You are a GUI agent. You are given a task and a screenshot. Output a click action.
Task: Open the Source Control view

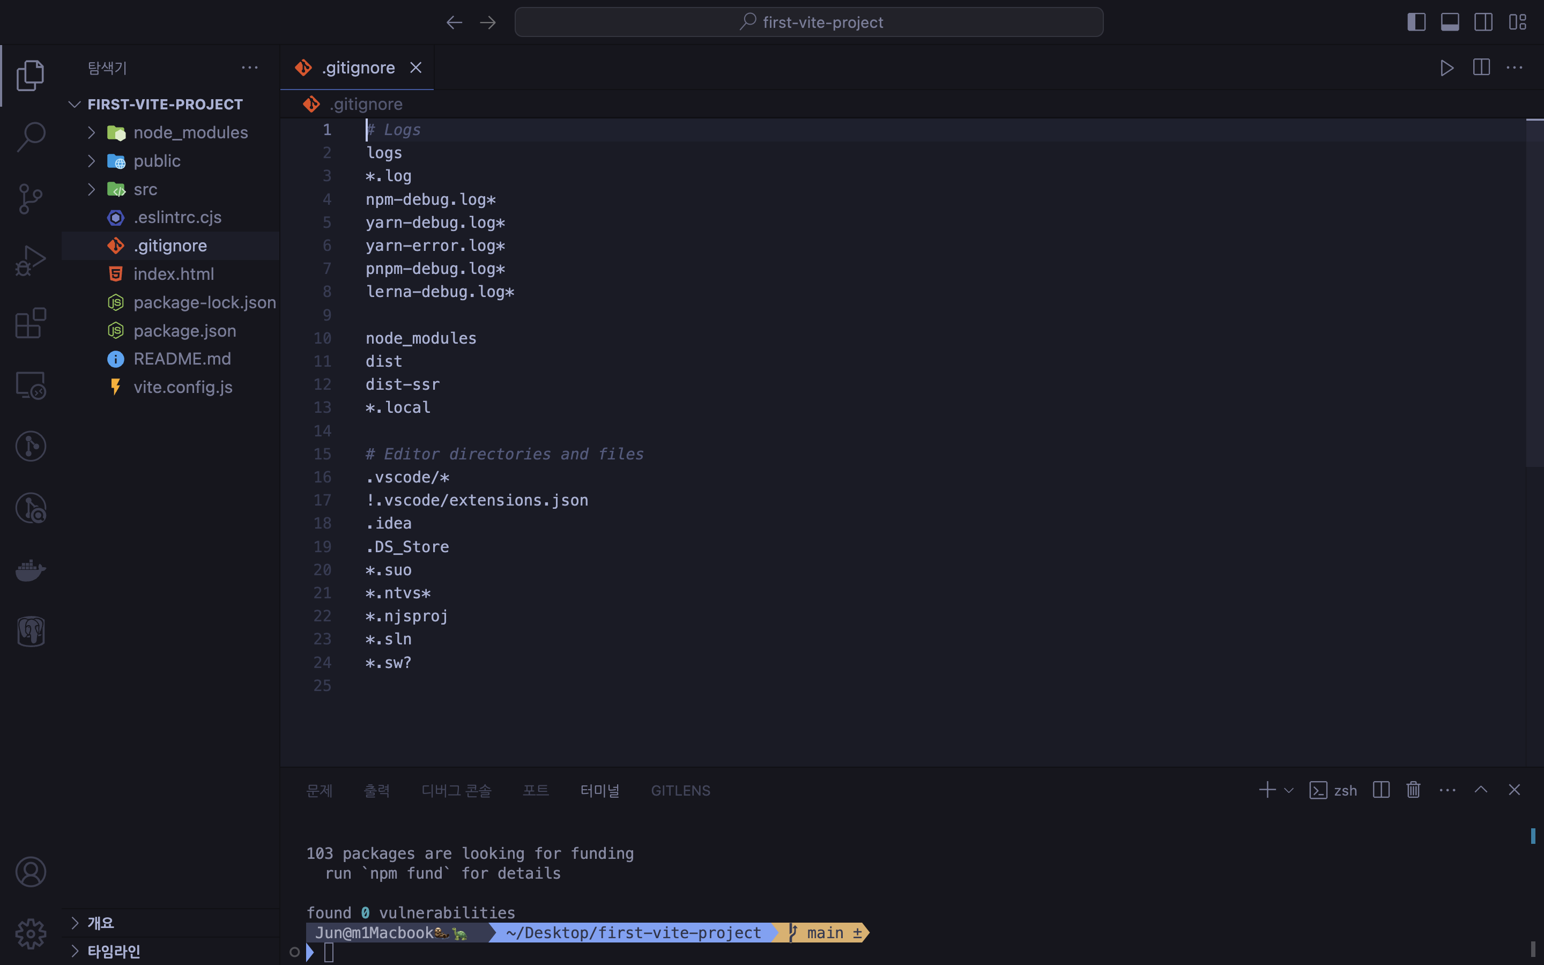(31, 198)
